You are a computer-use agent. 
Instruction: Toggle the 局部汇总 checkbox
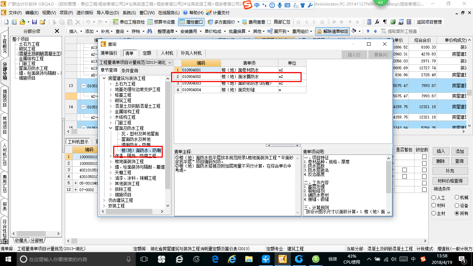pyautogui.click(x=269, y=22)
